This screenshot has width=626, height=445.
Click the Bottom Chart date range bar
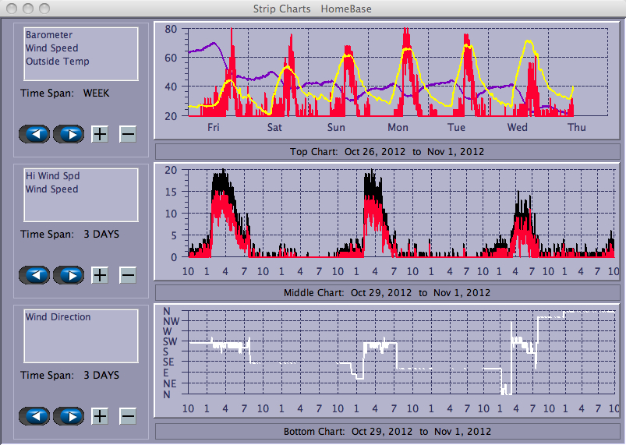tap(387, 431)
